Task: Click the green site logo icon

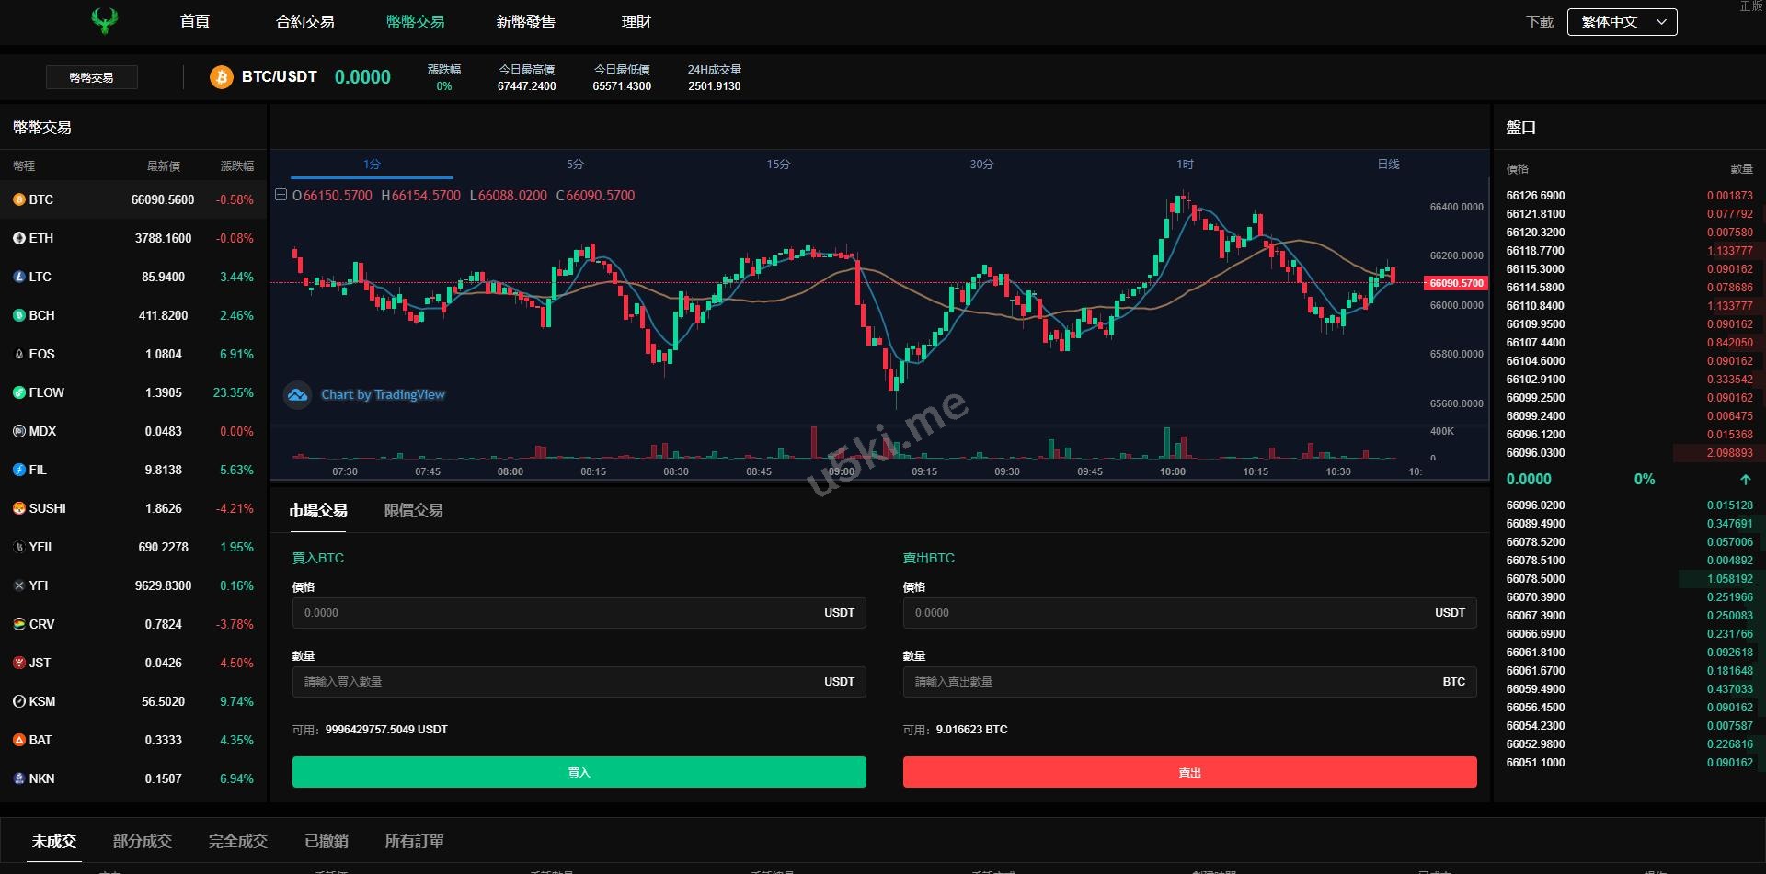Action: pos(105,20)
